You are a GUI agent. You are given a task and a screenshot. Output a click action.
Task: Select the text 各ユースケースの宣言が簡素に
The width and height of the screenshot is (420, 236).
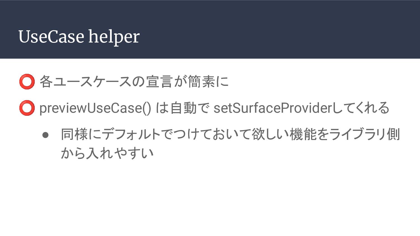point(134,82)
